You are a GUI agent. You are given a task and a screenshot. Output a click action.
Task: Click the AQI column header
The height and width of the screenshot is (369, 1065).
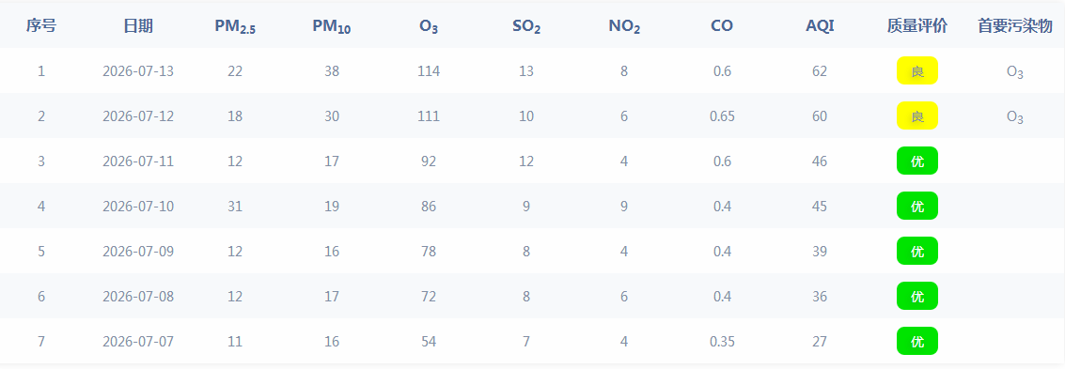[x=820, y=26]
